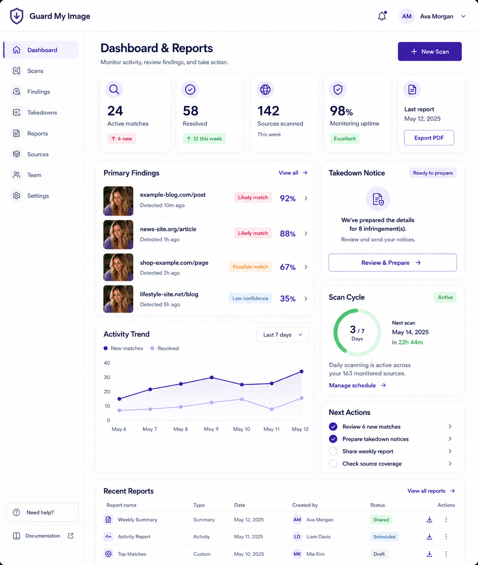Click Review & Prepare button

click(393, 263)
